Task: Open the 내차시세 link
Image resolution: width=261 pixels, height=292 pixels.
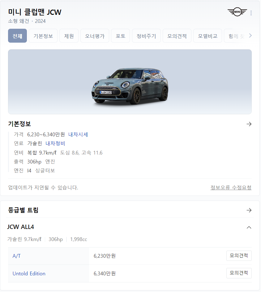Action: click(78, 134)
